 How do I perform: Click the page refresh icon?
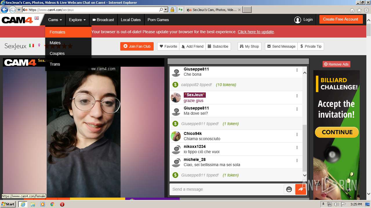[x=181, y=10]
